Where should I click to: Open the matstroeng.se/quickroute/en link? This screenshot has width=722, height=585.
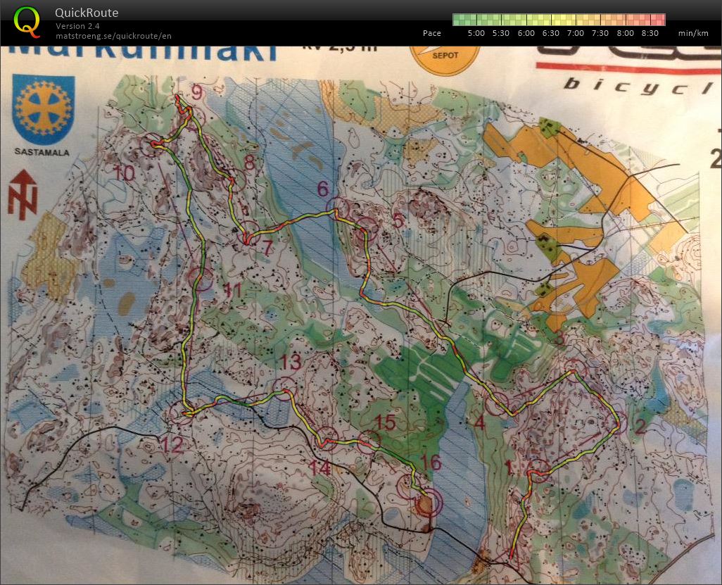click(113, 36)
